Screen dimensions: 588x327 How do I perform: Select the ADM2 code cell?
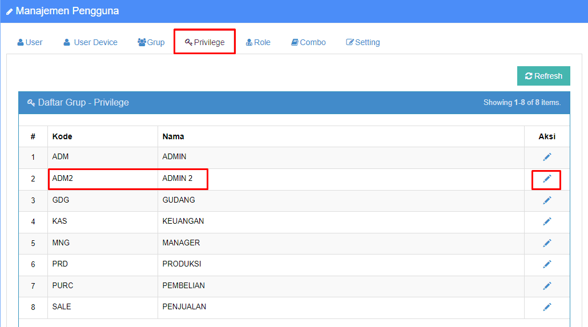coord(63,179)
